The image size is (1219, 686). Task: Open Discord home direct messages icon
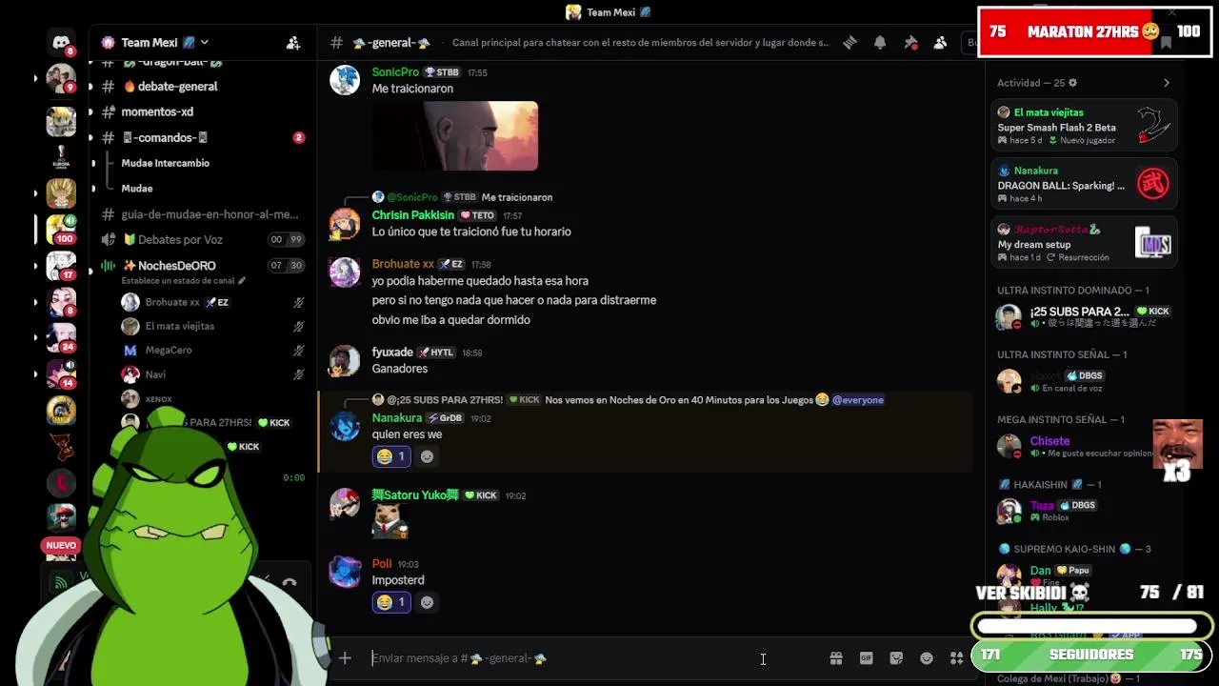pos(61,43)
